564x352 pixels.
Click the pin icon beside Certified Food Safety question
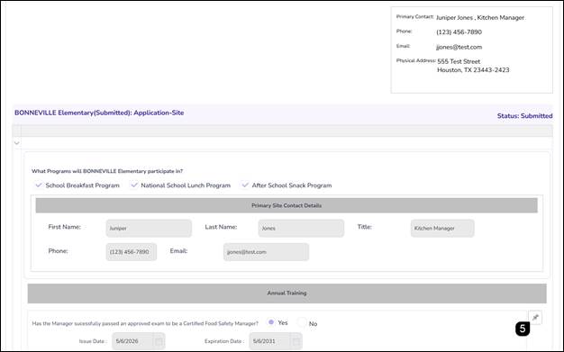(535, 318)
